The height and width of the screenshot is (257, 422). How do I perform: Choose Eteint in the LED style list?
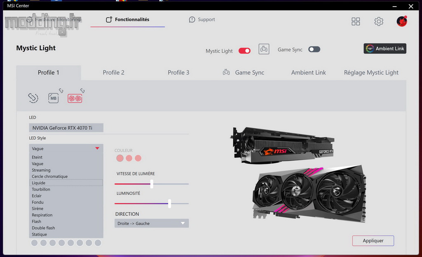click(66, 157)
